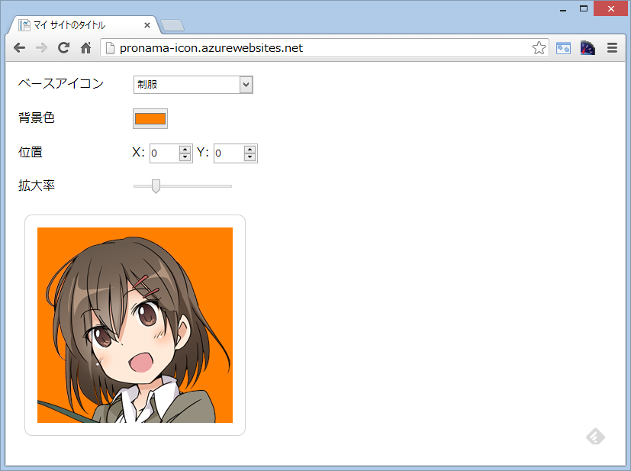Click the blue window extension icon
Screen dimensions: 631x471
tap(563, 48)
